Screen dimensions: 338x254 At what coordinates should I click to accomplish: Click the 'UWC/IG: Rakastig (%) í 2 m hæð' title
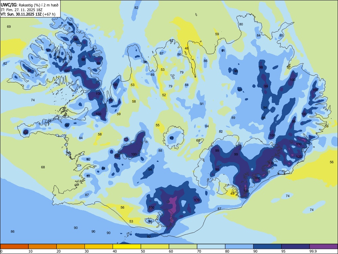29,5
